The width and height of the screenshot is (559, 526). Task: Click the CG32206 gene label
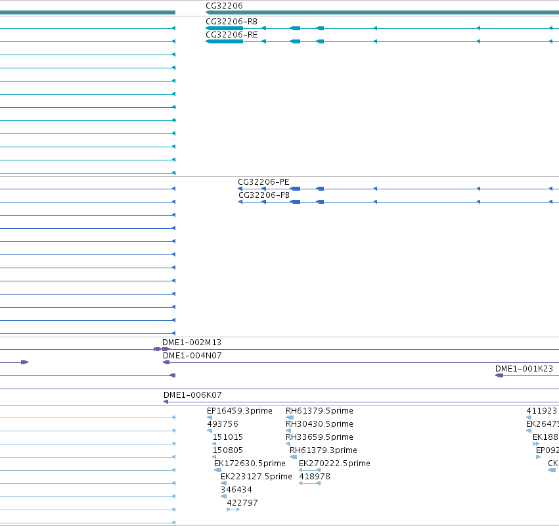tap(224, 6)
